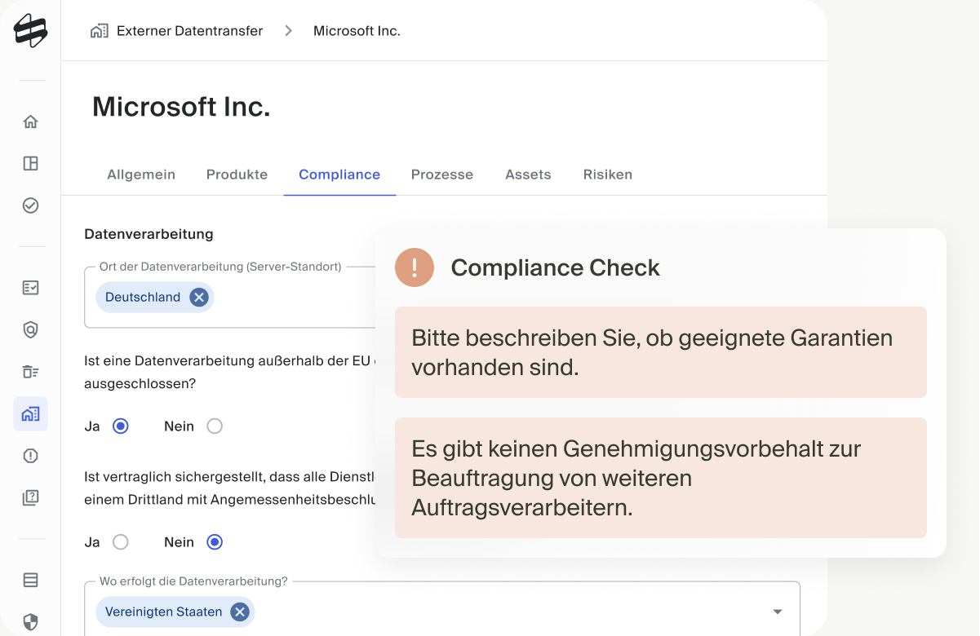Click the 'geeignete Garantien' compliance warning
Screen dimensions: 980x636
661,352
